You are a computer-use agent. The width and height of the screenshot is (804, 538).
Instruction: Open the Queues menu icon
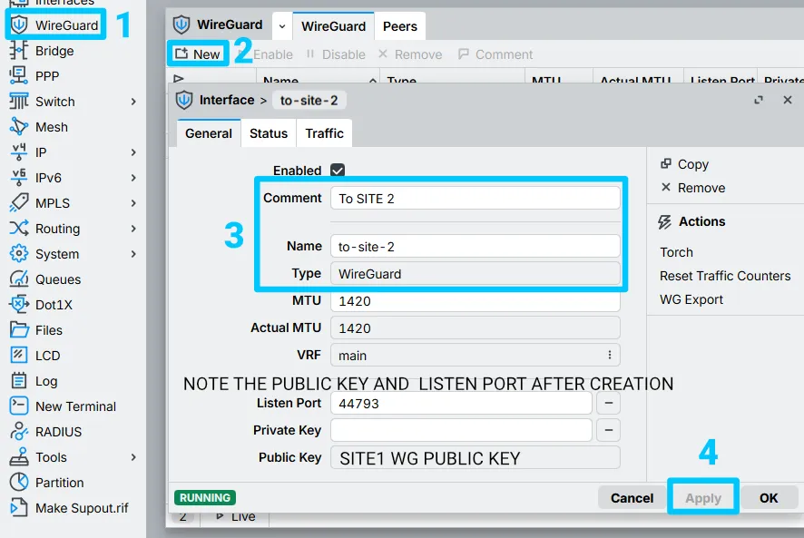click(18, 279)
